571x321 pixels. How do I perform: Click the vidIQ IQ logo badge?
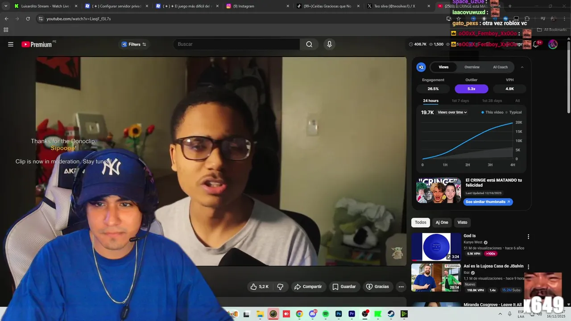pos(421,67)
